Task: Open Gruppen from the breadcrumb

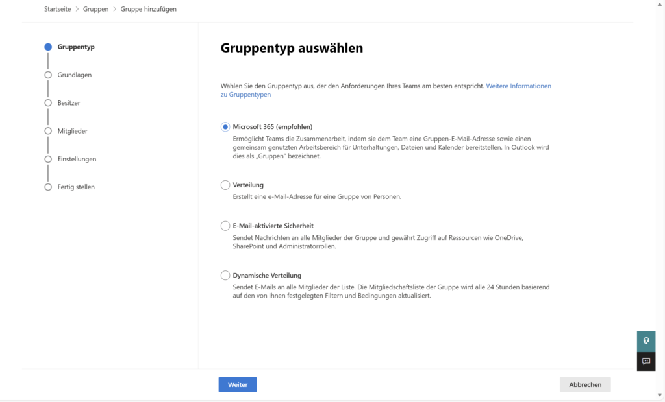Action: point(95,9)
